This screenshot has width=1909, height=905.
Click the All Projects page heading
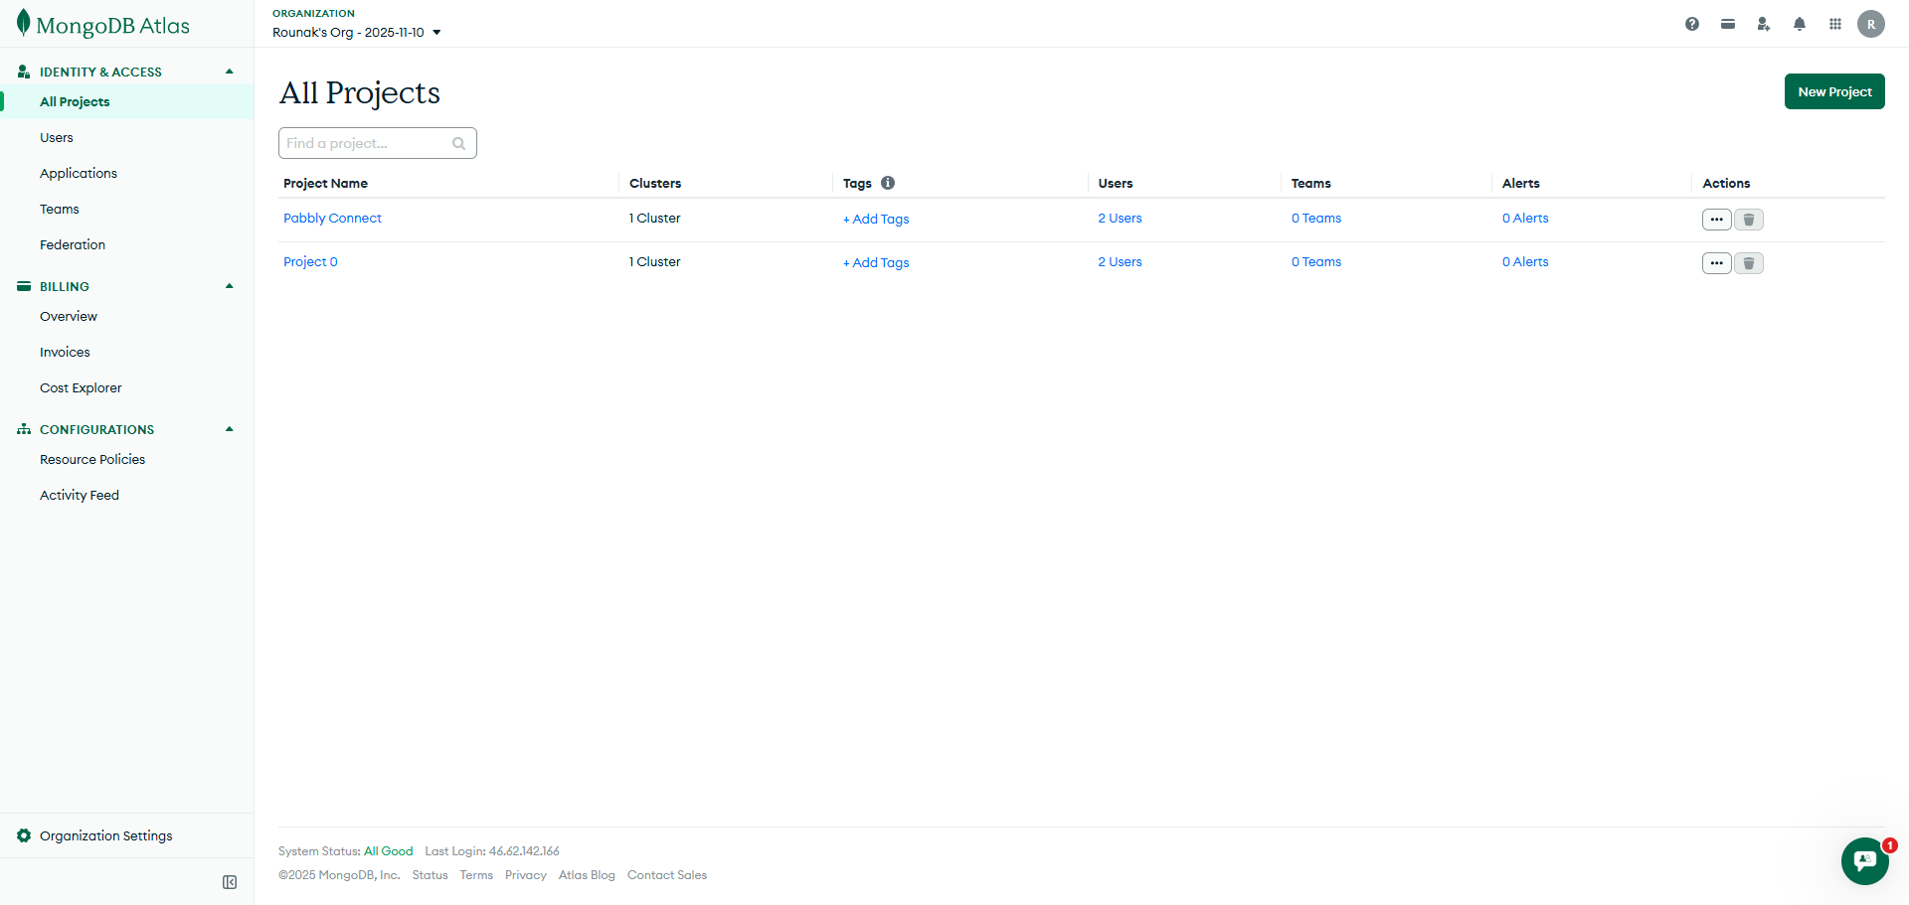coord(360,92)
